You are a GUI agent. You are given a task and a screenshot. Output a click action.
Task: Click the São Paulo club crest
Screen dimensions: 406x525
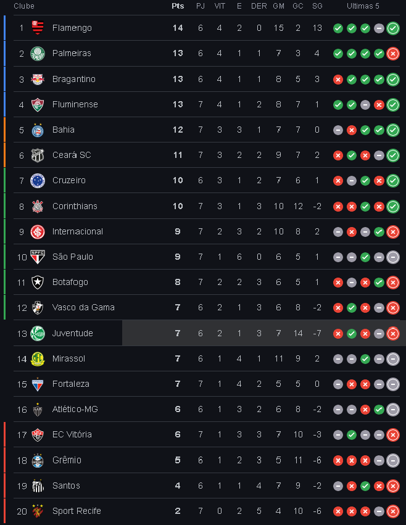[38, 257]
